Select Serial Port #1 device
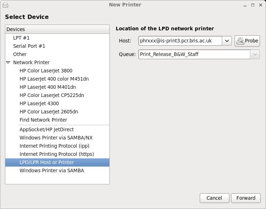266x209 pixels. click(x=29, y=46)
